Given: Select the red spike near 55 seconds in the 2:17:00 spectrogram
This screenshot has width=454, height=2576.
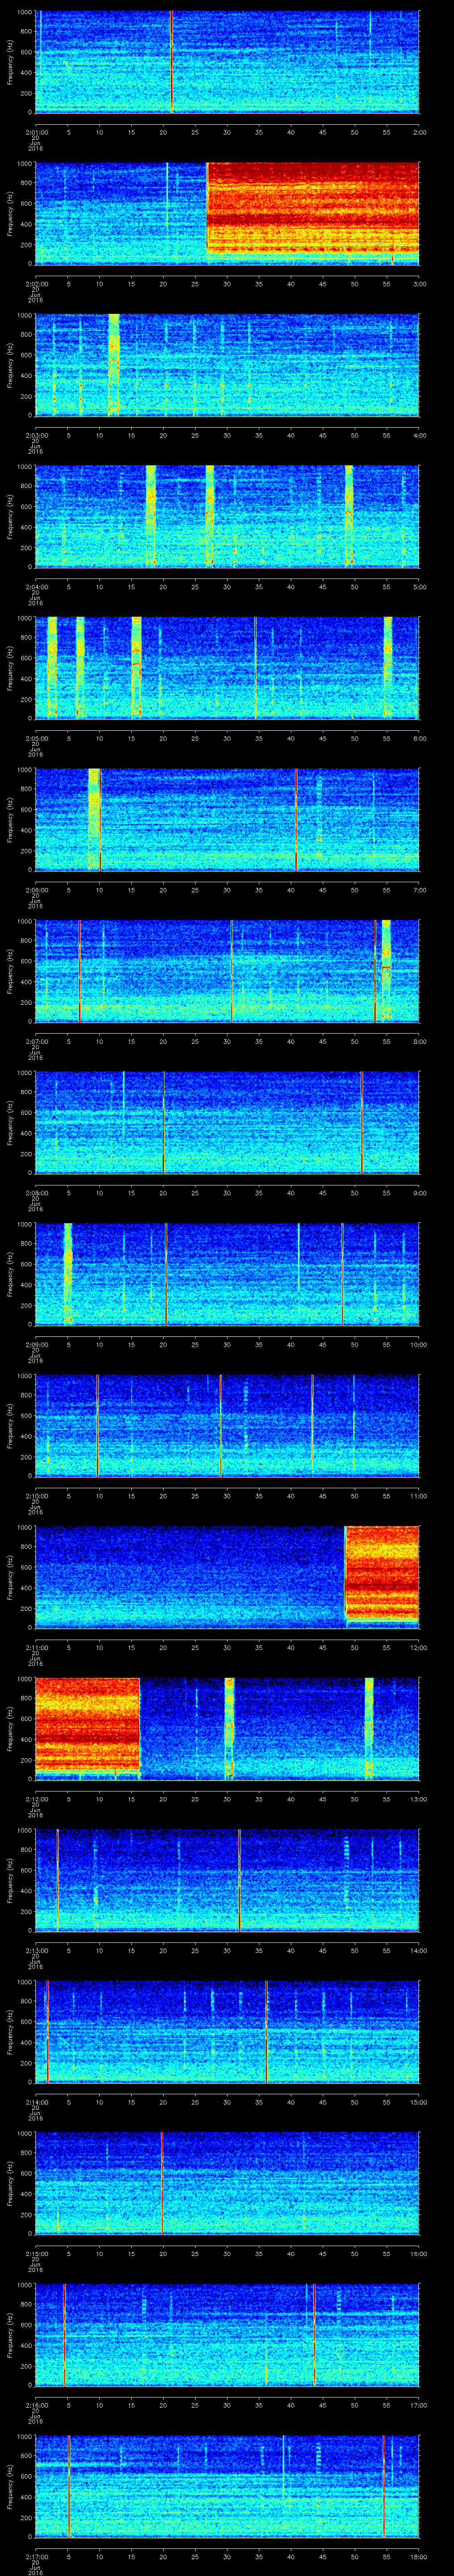Looking at the screenshot, I should point(383,2486).
